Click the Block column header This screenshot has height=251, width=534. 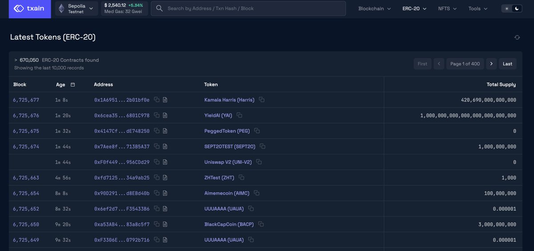(x=20, y=85)
